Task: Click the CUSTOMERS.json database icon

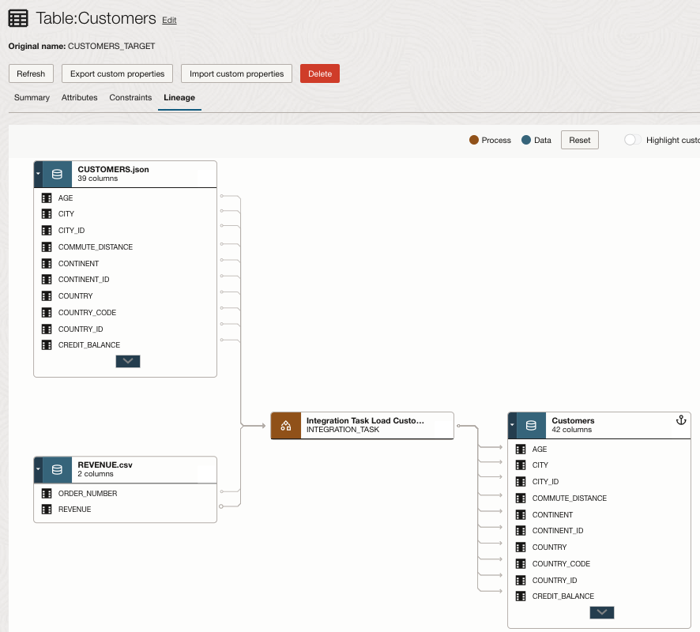Action: coord(57,174)
